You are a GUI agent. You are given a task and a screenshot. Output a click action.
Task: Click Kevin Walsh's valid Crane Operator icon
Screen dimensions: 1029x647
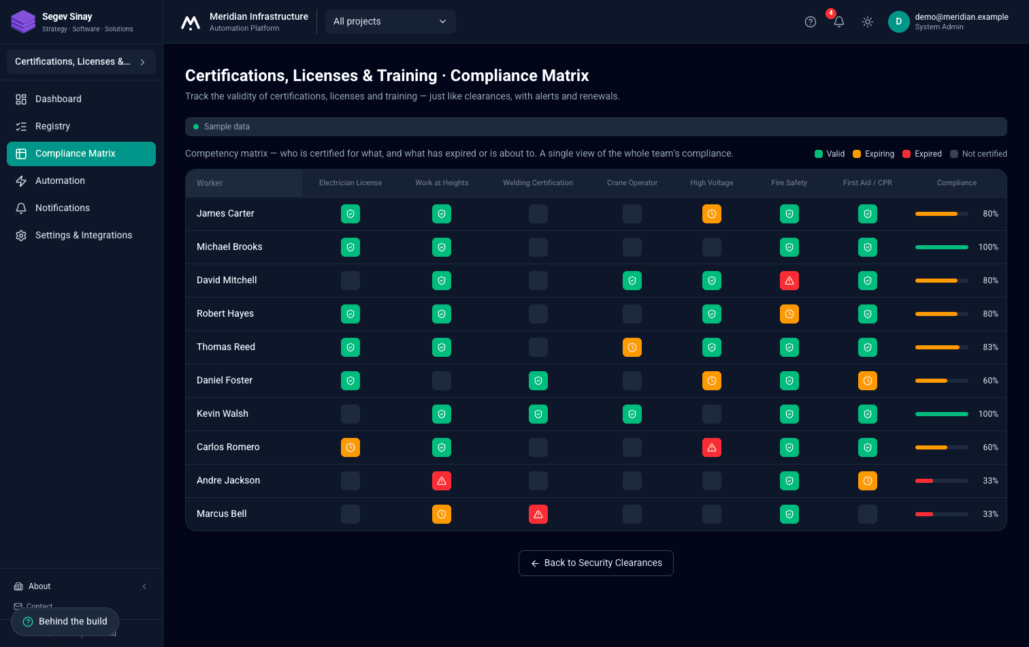632,414
